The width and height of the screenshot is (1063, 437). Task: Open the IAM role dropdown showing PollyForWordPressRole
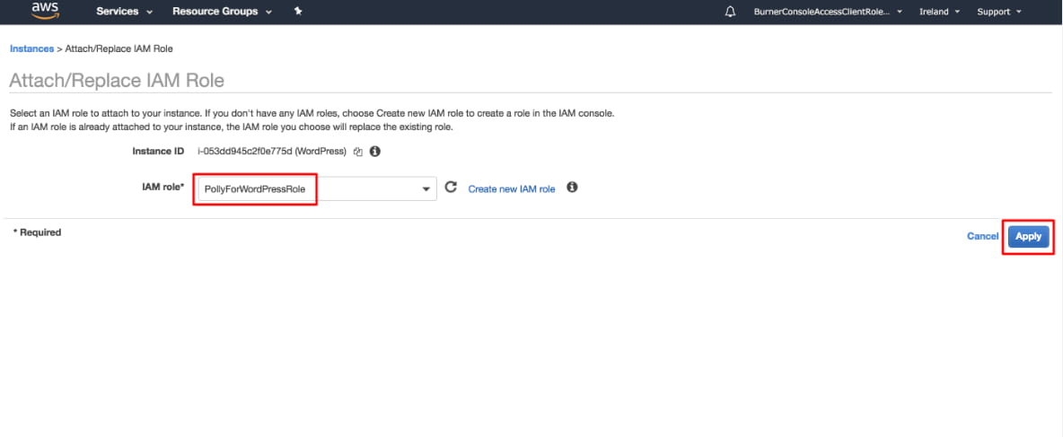click(x=315, y=189)
